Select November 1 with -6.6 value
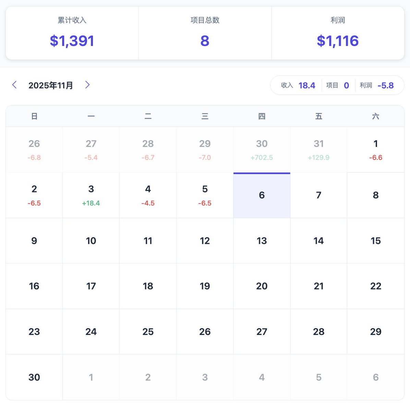Screen dimensions: 410x411 point(375,150)
